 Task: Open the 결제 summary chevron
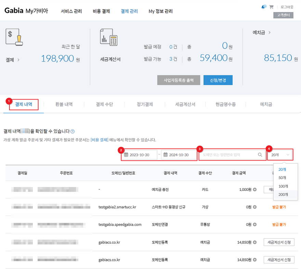[18, 60]
